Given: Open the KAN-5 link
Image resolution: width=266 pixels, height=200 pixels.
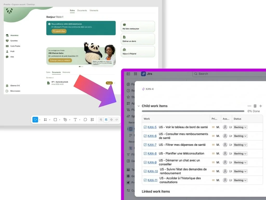Looking at the screenshot, I should pos(152,127).
